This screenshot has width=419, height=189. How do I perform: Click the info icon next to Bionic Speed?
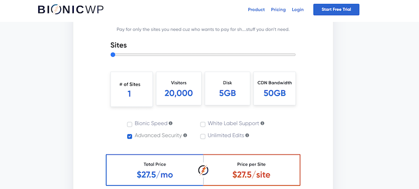click(x=171, y=123)
